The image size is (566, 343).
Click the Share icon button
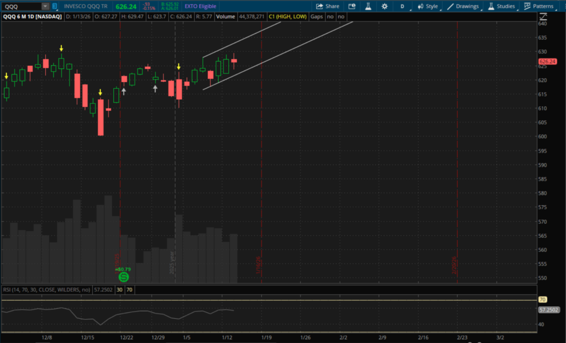point(327,6)
